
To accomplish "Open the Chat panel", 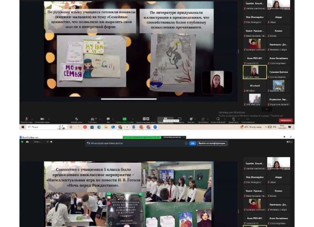I will click(x=108, y=119).
